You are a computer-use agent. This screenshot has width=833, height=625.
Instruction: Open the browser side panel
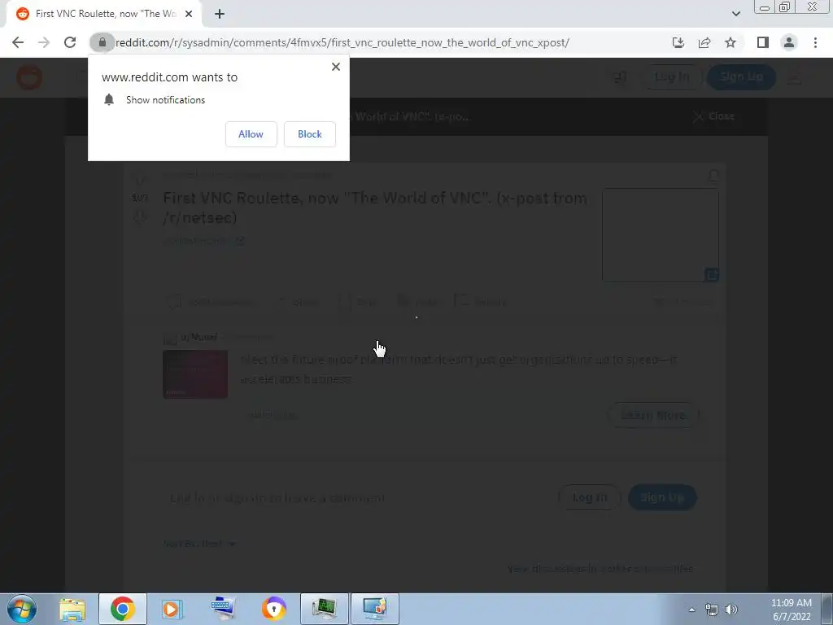[x=763, y=42]
